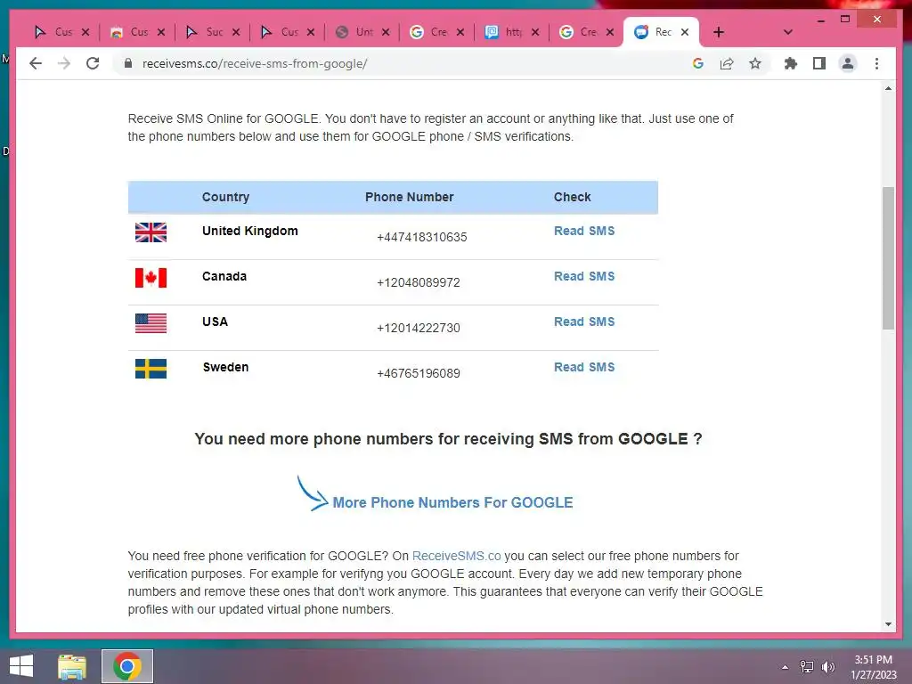Click the address bar URL
The height and width of the screenshot is (684, 912).
point(254,63)
